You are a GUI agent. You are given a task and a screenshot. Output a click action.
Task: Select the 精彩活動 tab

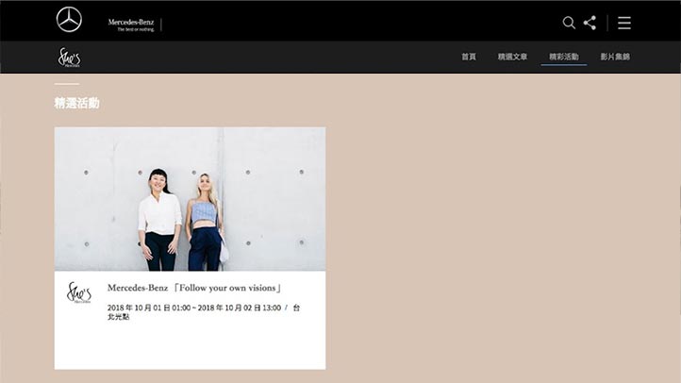(564, 57)
